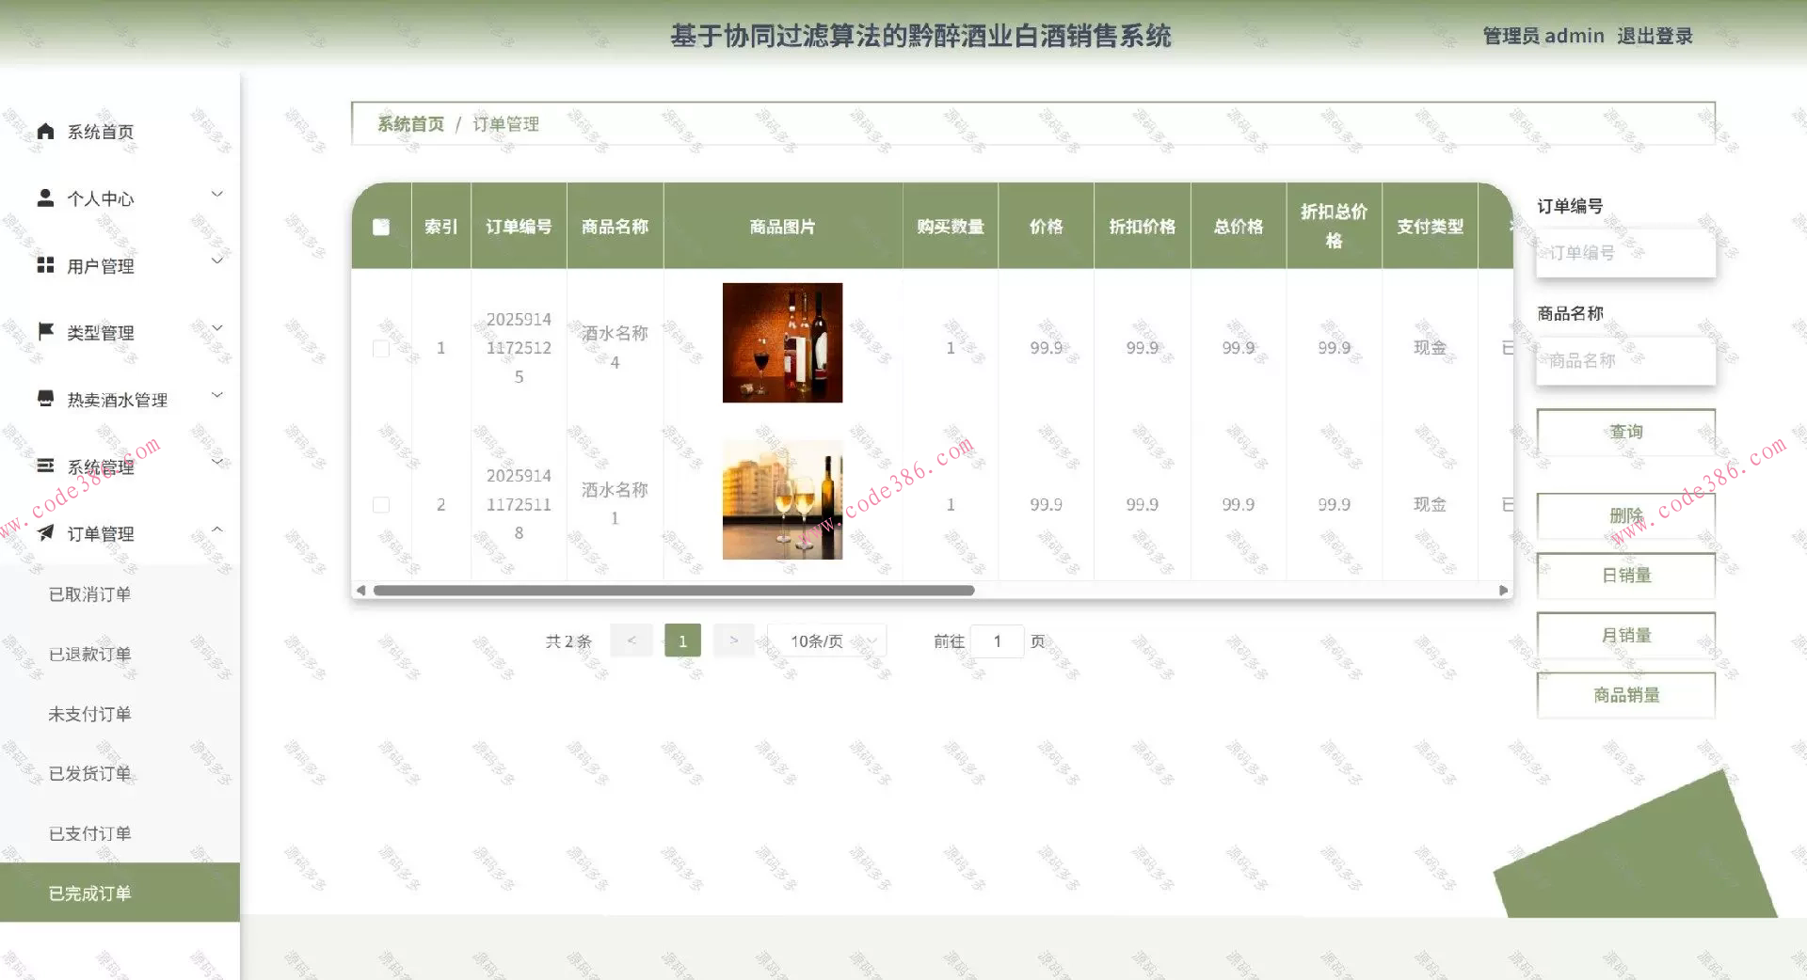Click the 用户管理 grid icon
The width and height of the screenshot is (1807, 980).
(x=44, y=265)
